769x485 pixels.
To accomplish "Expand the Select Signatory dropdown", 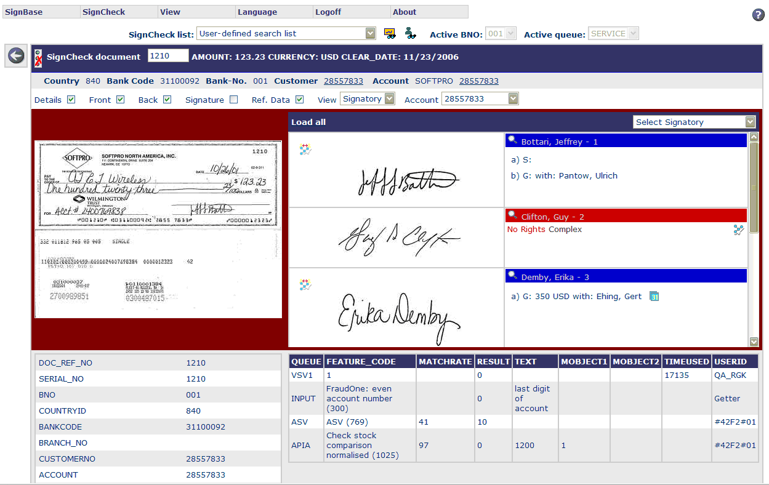I will pos(749,122).
